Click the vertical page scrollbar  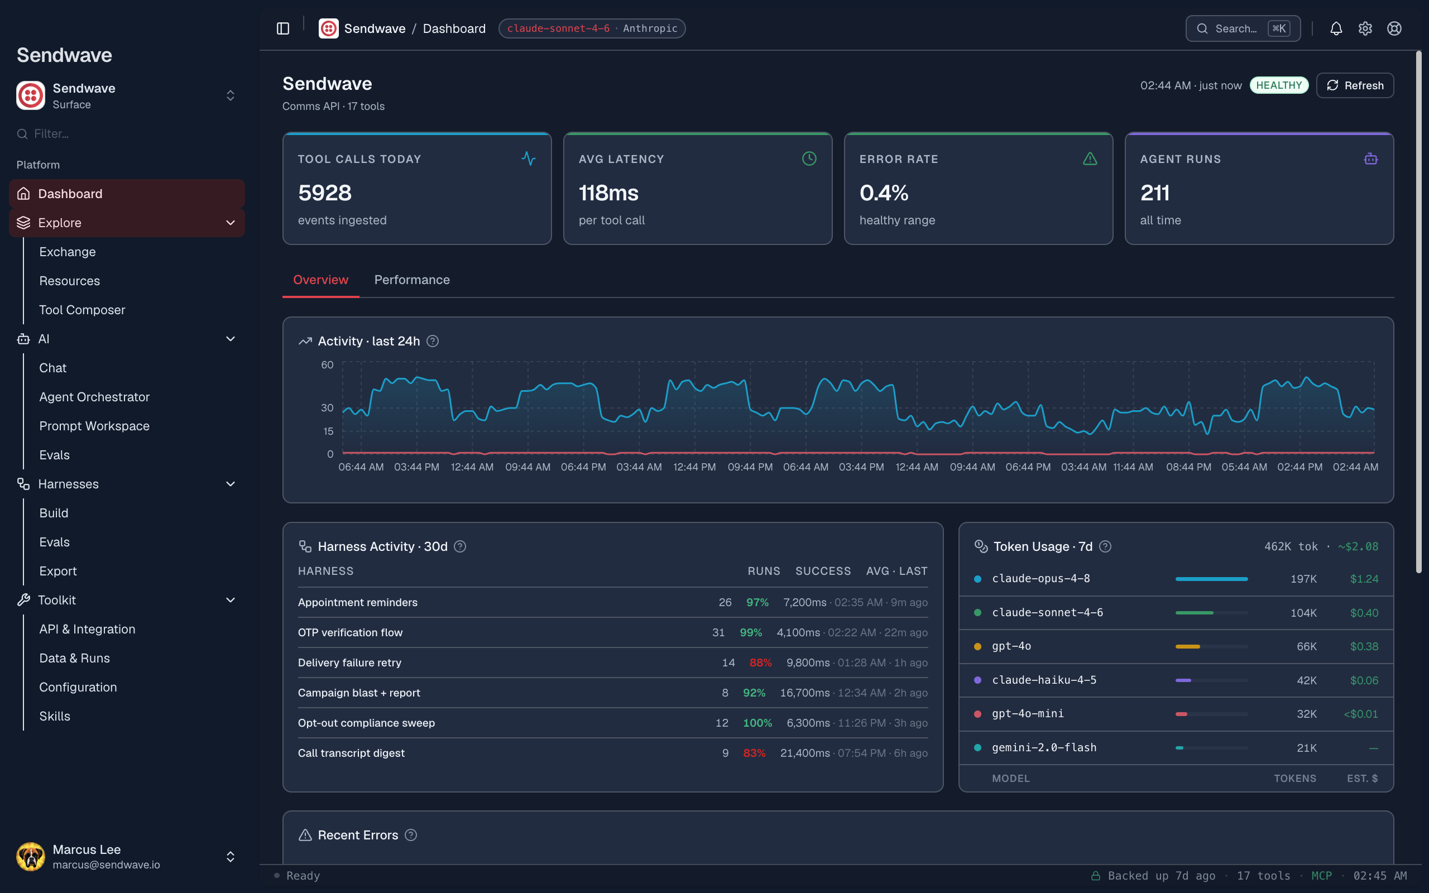point(1418,312)
